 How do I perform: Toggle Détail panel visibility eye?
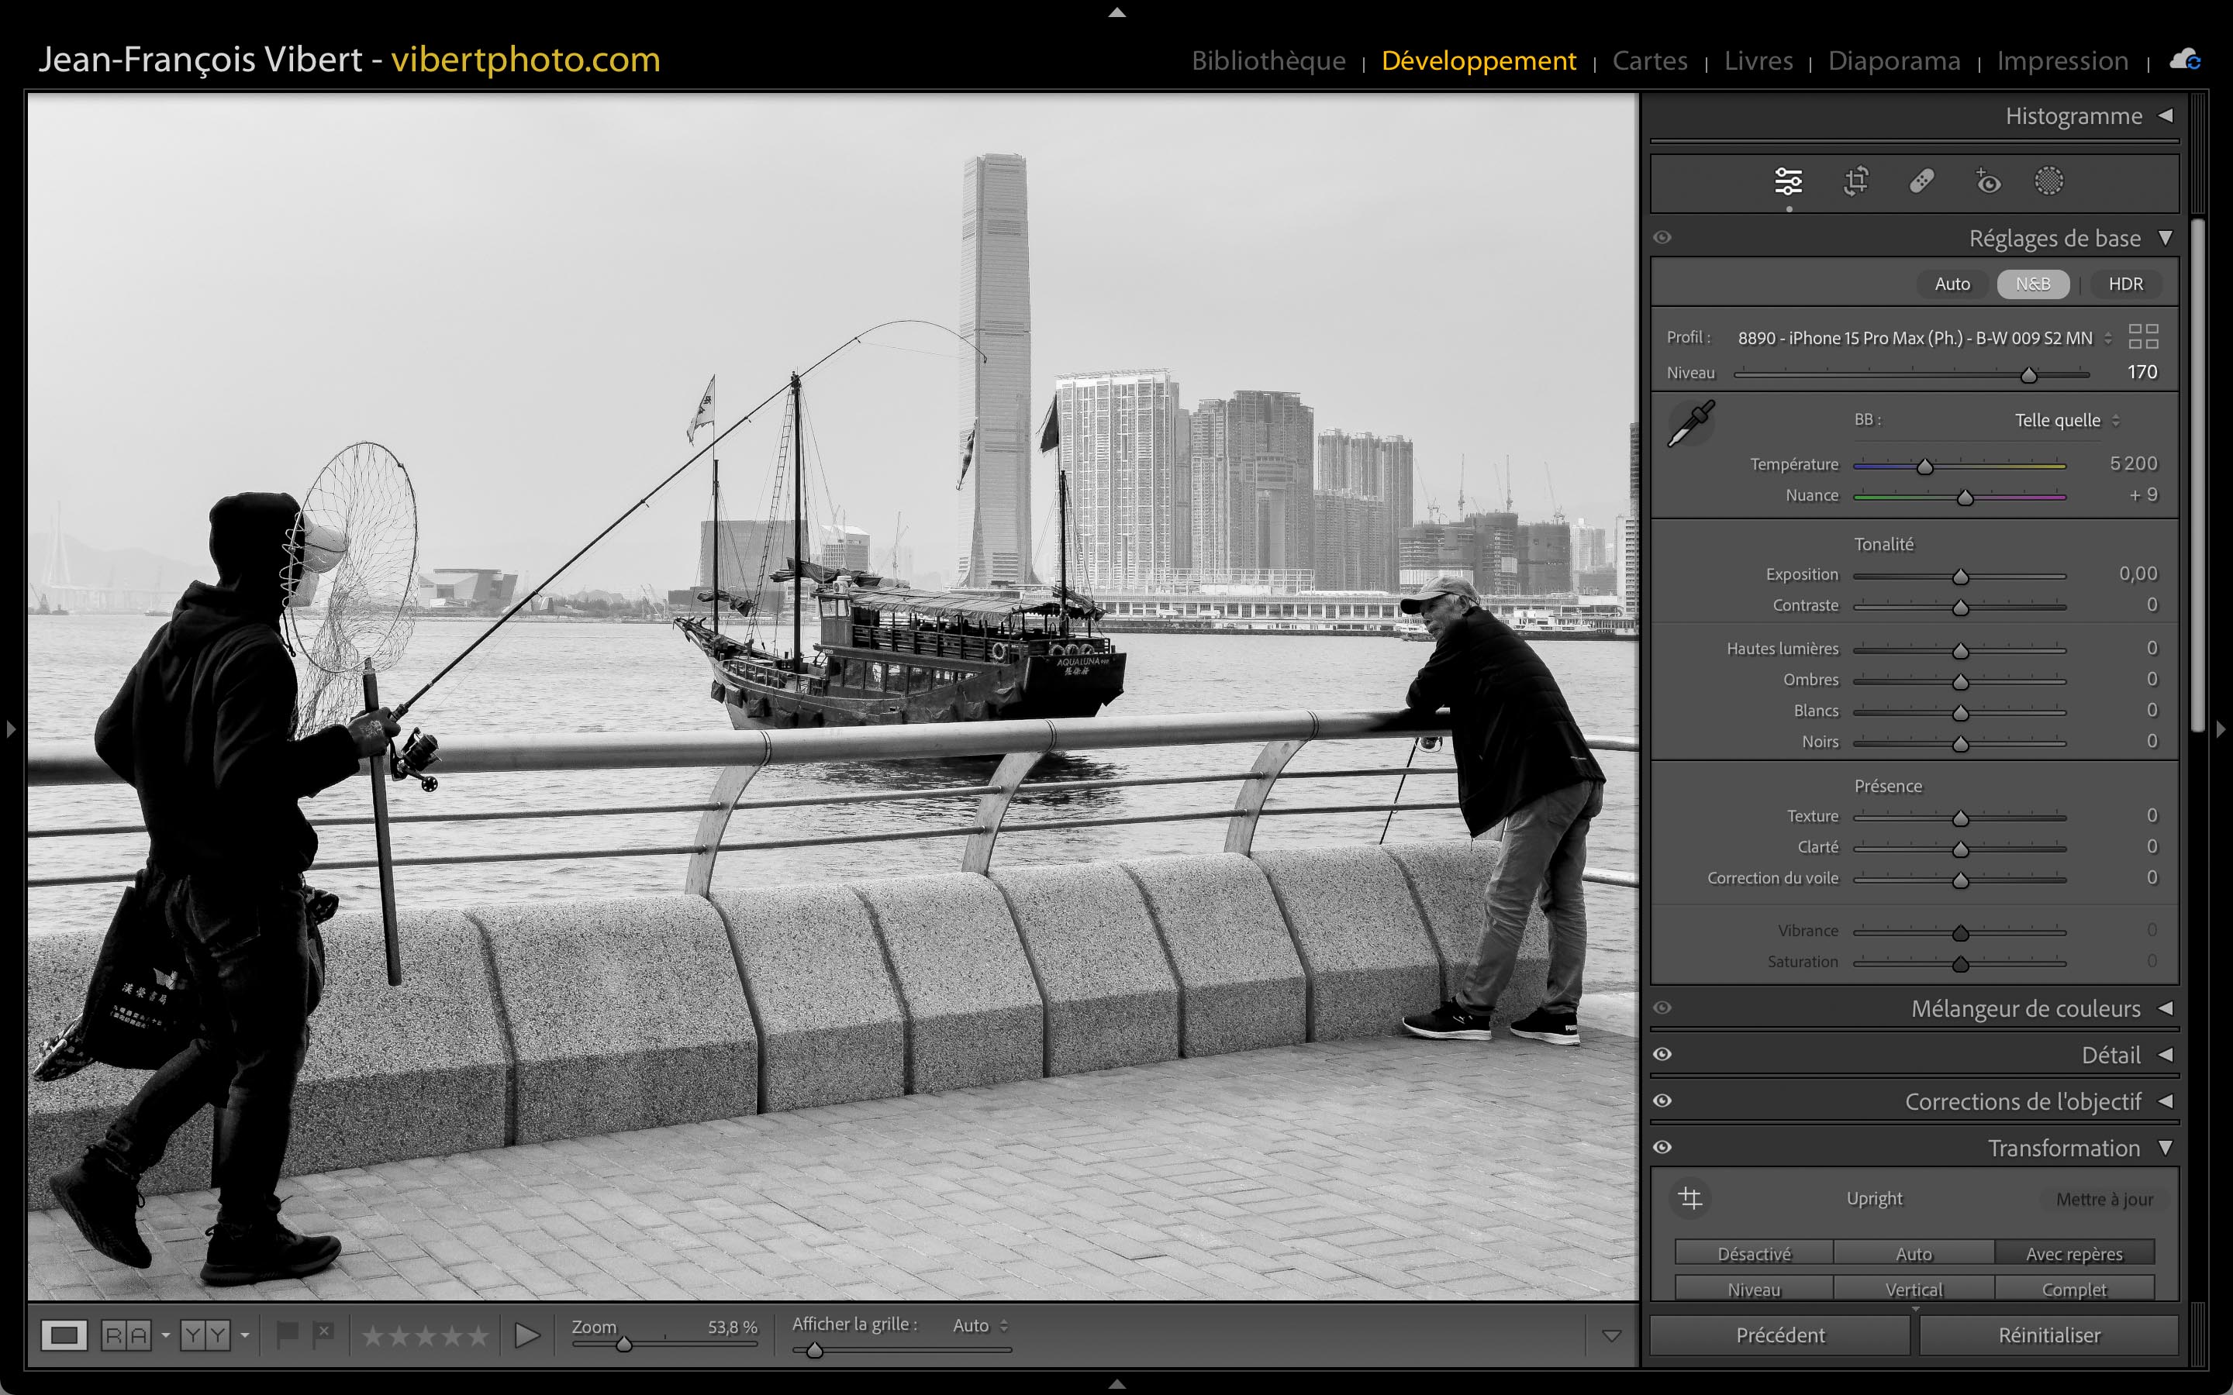1663,1055
